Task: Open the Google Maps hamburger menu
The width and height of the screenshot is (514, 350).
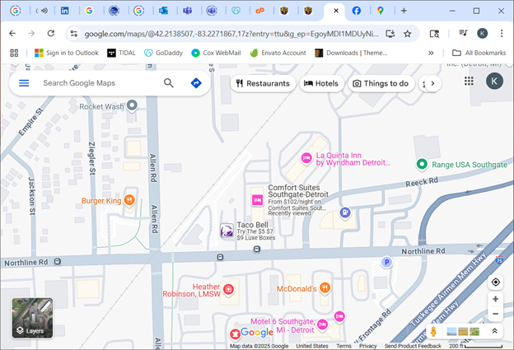Action: pos(24,83)
